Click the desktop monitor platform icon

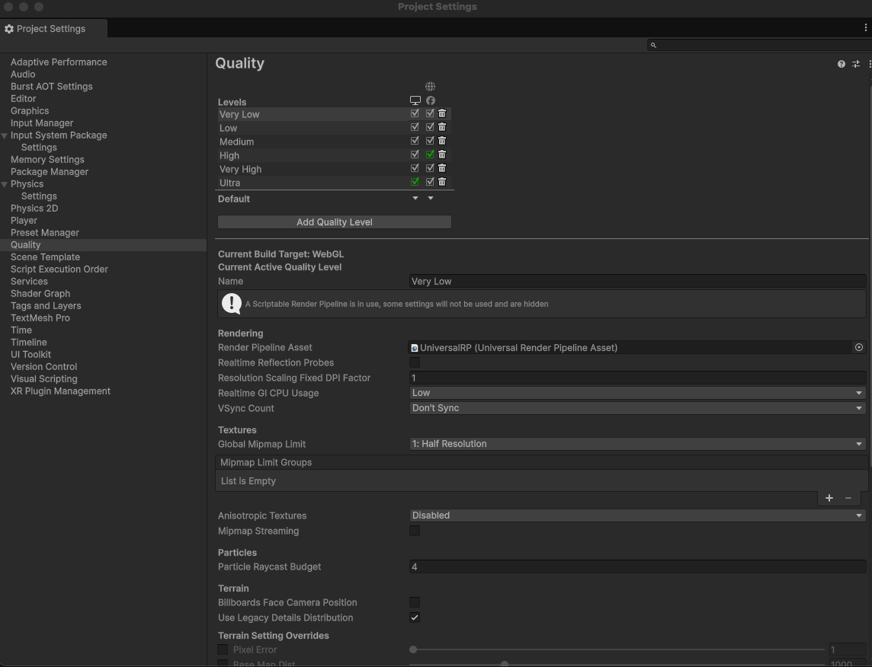click(x=415, y=101)
